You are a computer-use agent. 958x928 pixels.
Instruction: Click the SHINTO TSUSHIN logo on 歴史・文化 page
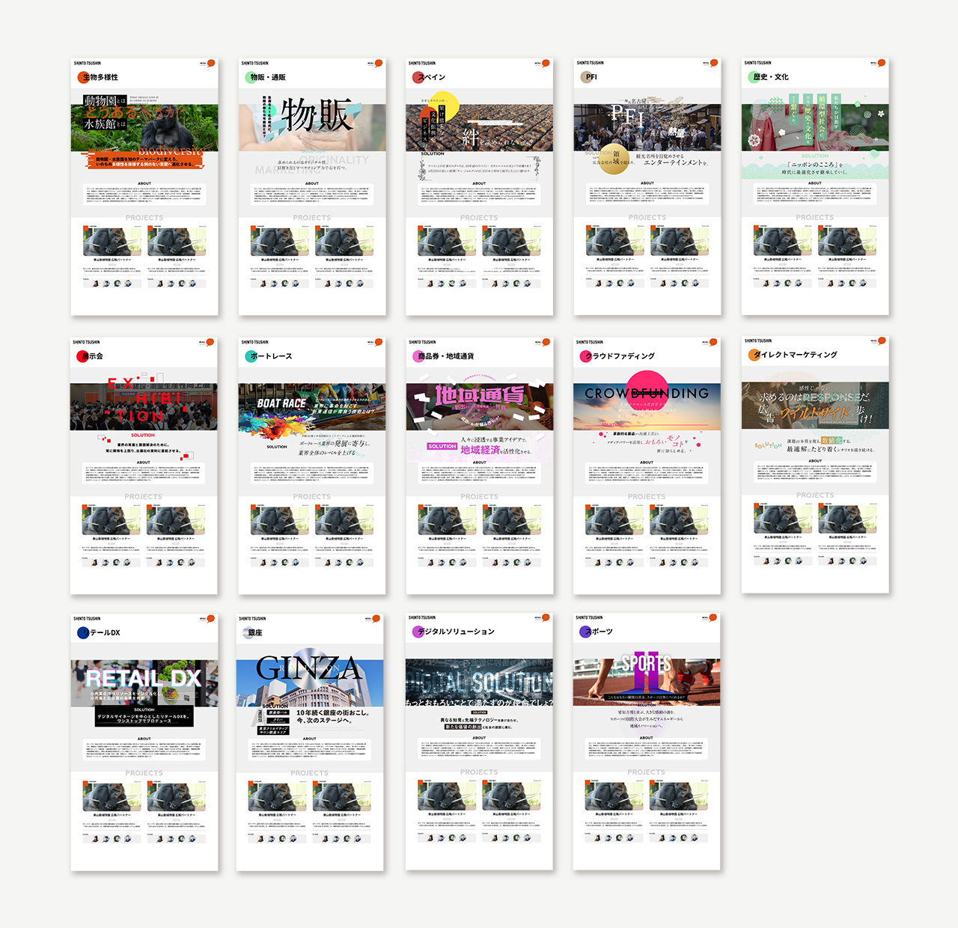tap(757, 63)
